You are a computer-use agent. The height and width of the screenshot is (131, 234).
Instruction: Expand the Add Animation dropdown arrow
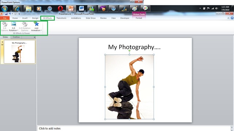(41, 31)
